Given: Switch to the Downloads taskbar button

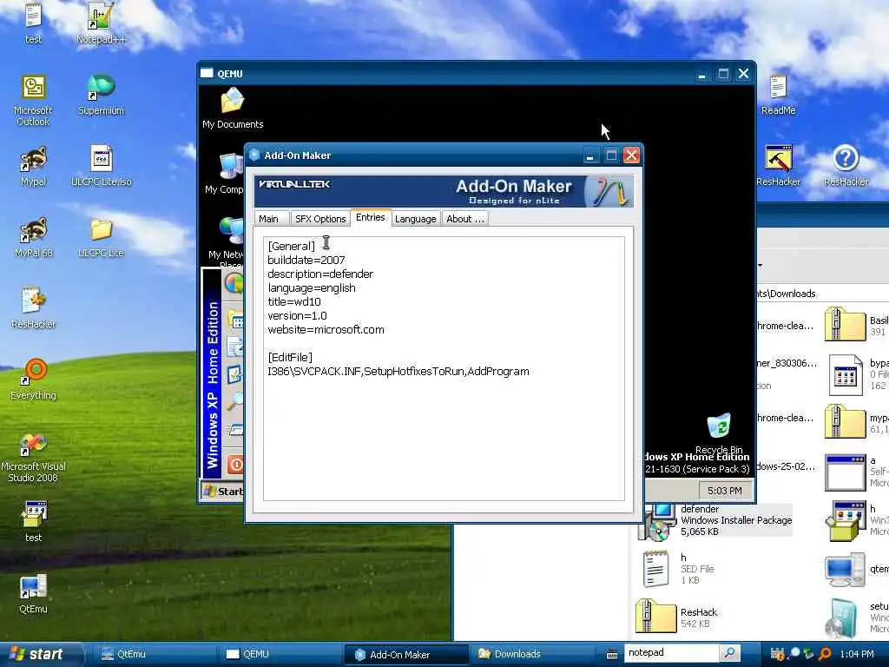Looking at the screenshot, I should click(x=530, y=655).
